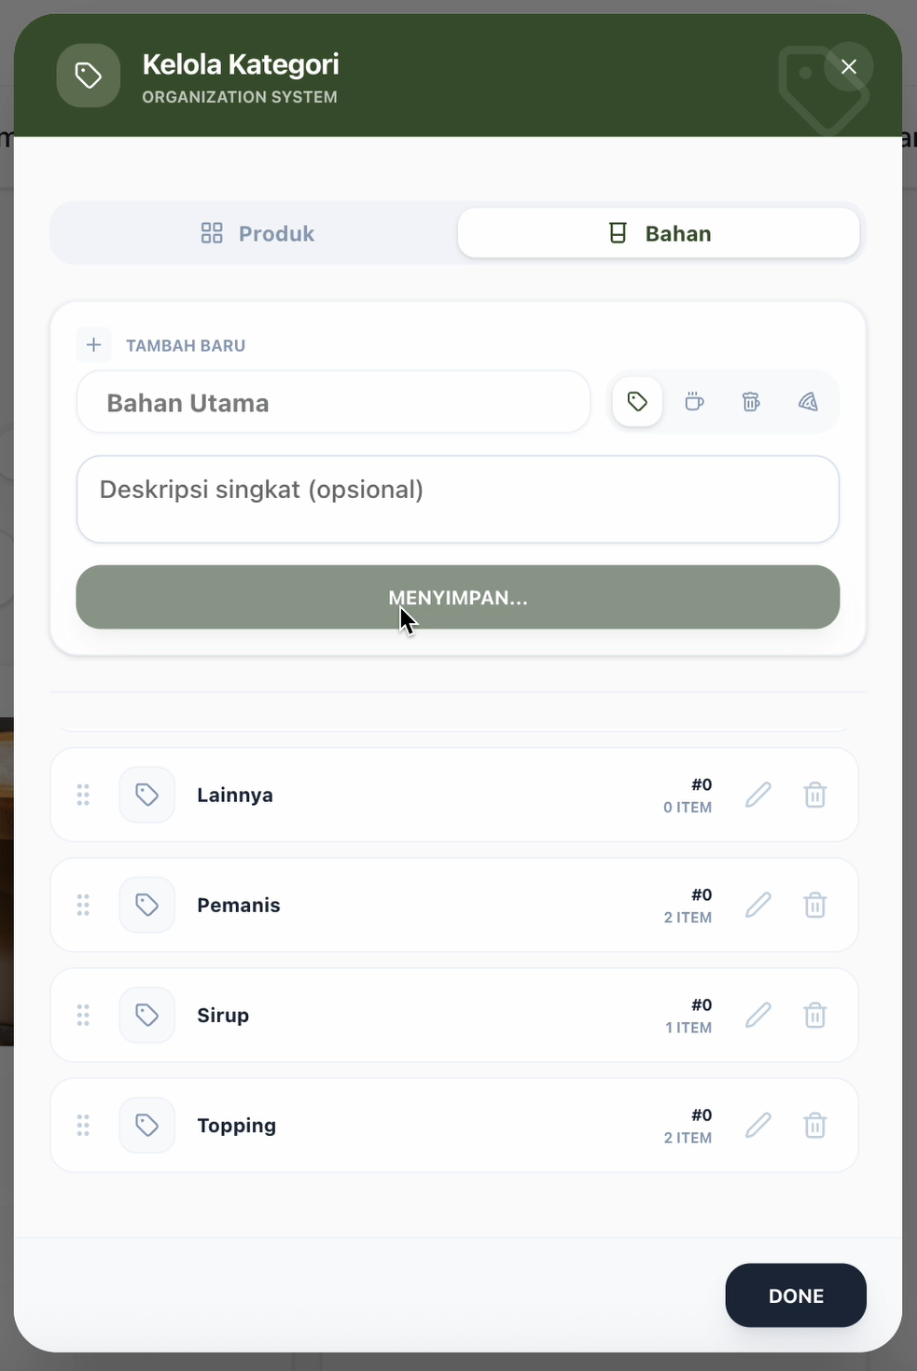Edit the Lainnya category with the pencil icon
The width and height of the screenshot is (917, 1371).
point(758,795)
